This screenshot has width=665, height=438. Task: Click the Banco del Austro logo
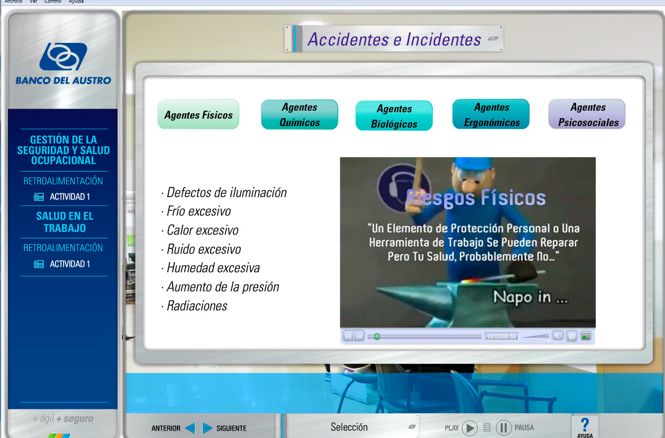click(63, 64)
